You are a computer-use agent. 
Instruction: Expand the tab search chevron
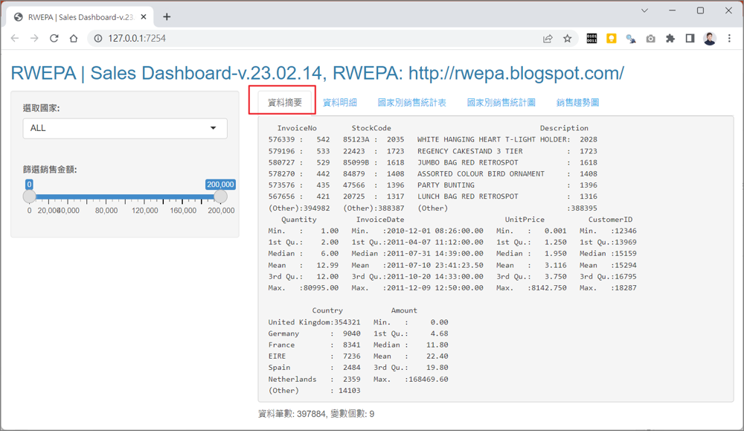point(644,10)
